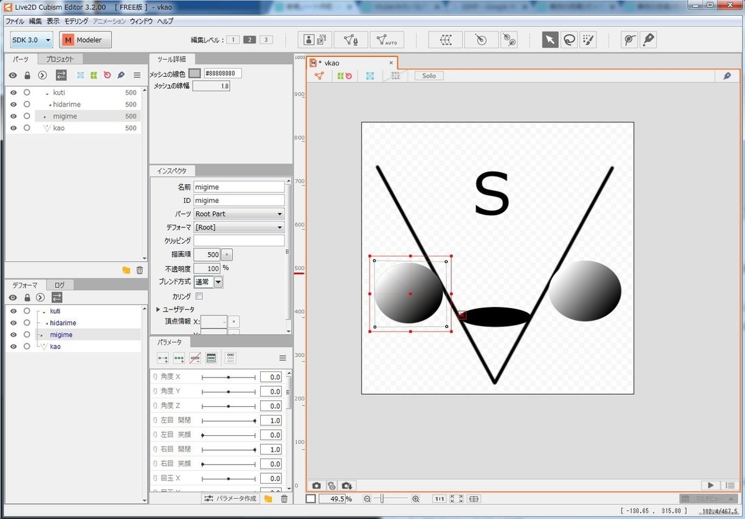Open the ファイル menu
The height and width of the screenshot is (519, 745).
(15, 21)
